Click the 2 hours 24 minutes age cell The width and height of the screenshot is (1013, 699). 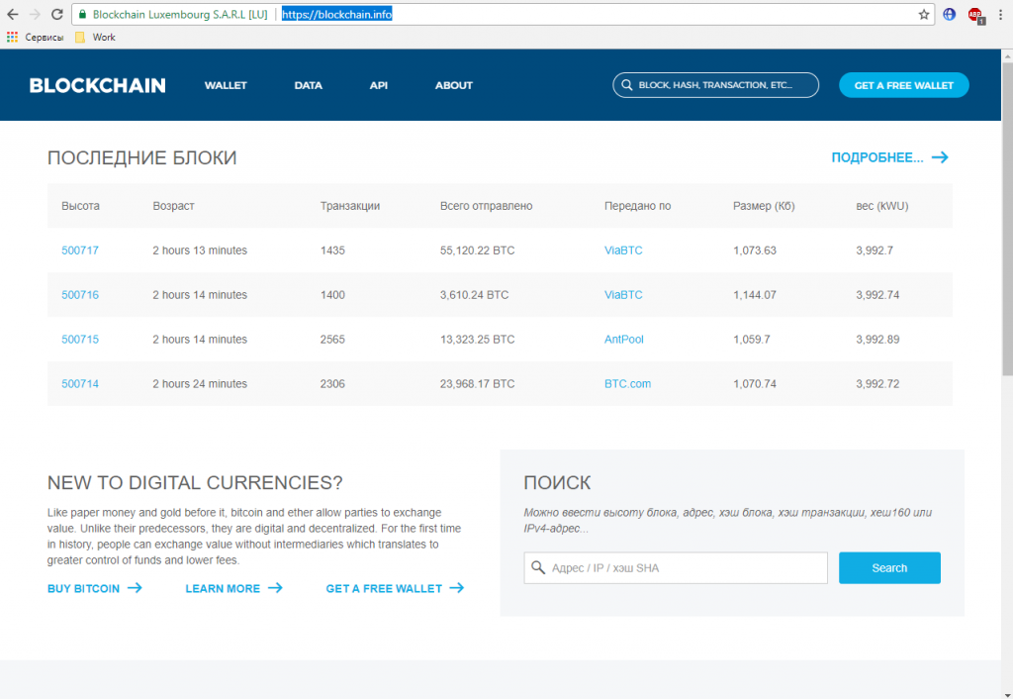tap(200, 383)
